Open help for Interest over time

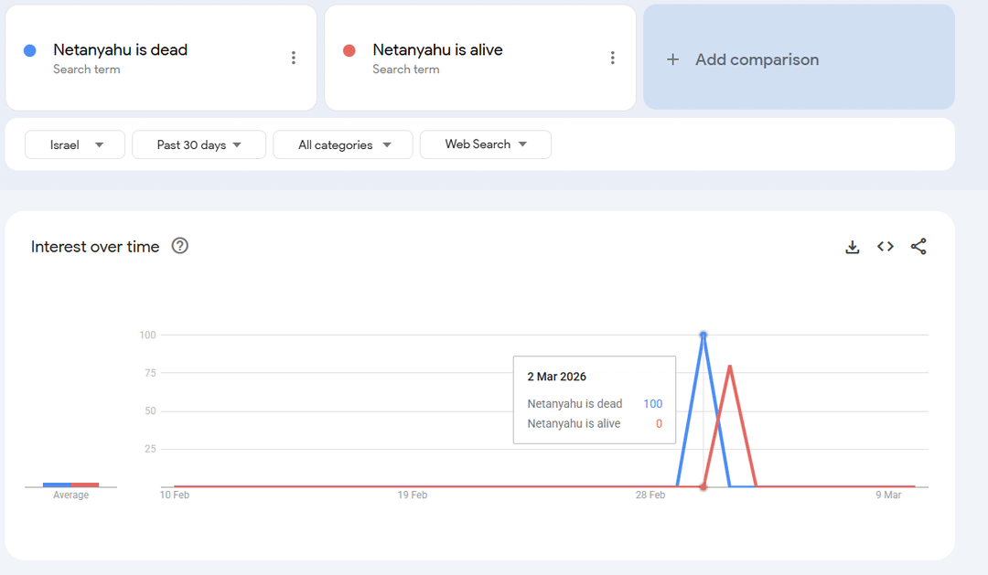pos(180,246)
